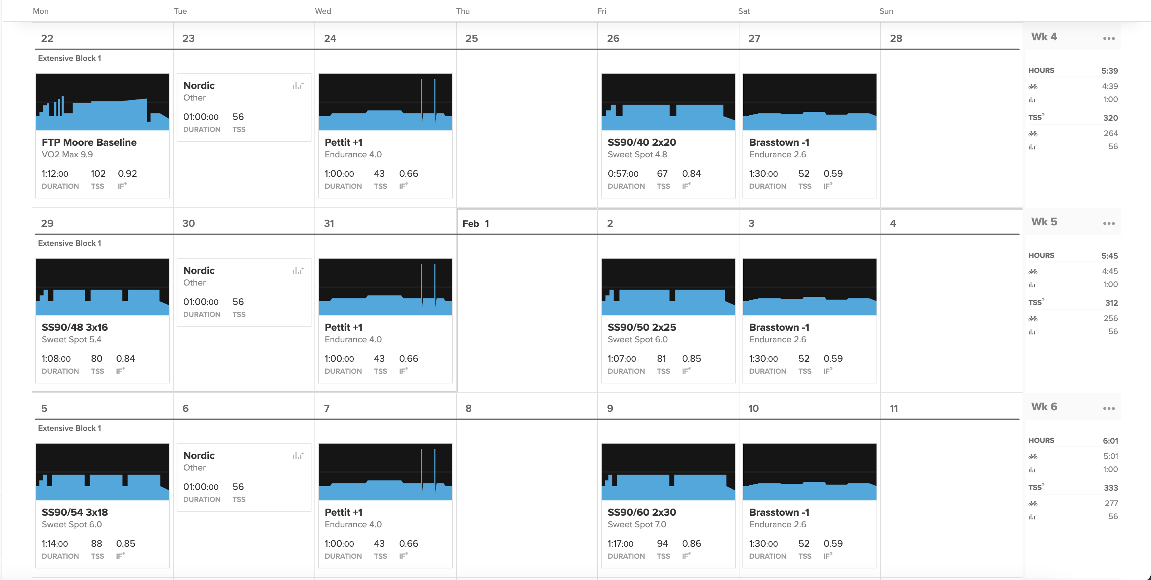Select the Thursday 8 day cell
This screenshot has width=1151, height=580.
527,485
